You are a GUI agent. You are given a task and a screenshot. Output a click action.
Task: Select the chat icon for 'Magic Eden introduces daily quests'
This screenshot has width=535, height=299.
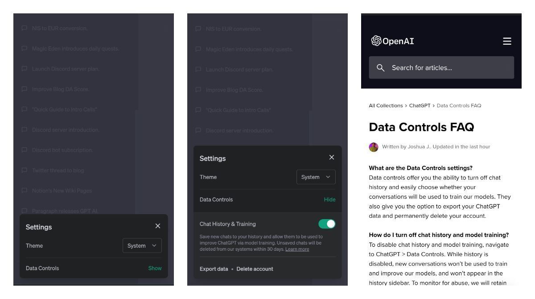pos(25,49)
